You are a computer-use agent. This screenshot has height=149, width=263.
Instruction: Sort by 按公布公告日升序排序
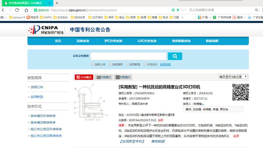(46, 129)
